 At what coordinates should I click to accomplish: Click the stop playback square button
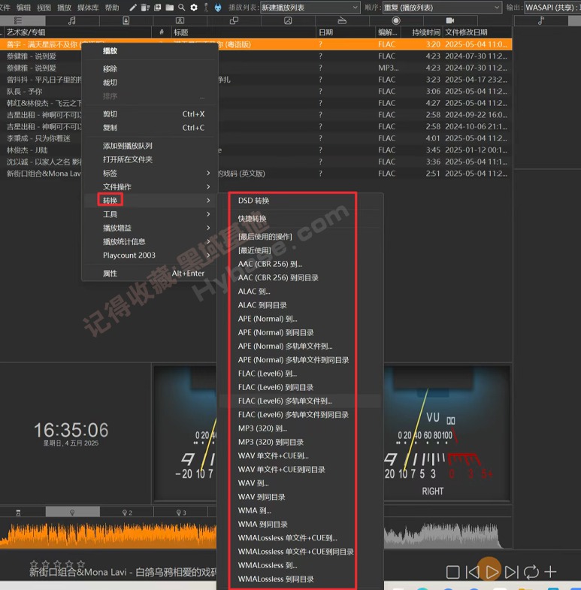point(453,572)
